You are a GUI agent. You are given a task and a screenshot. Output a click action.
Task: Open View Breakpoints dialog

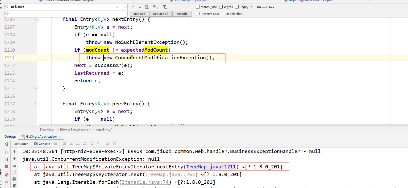7,175
